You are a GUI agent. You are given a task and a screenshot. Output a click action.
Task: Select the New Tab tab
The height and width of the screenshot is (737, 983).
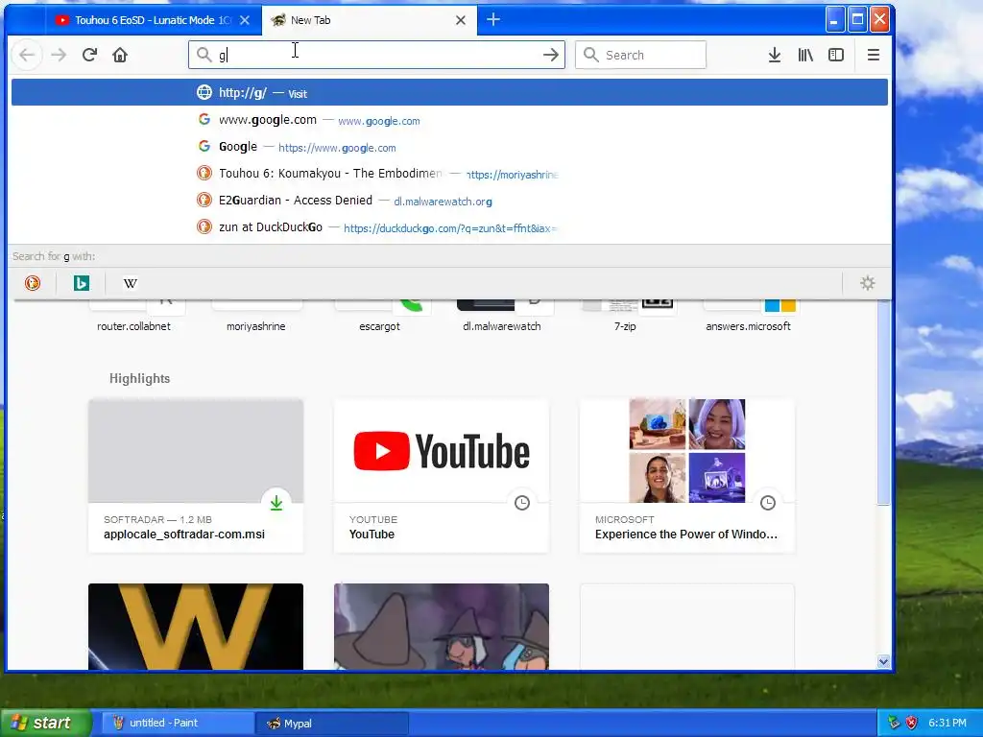coord(370,20)
